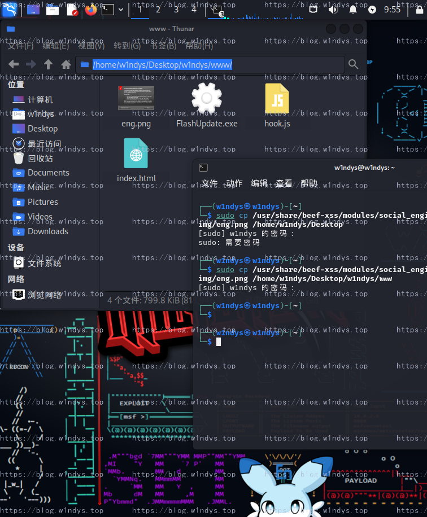Open the volume control icon
Screen dimensions: 427x517
pos(333,10)
